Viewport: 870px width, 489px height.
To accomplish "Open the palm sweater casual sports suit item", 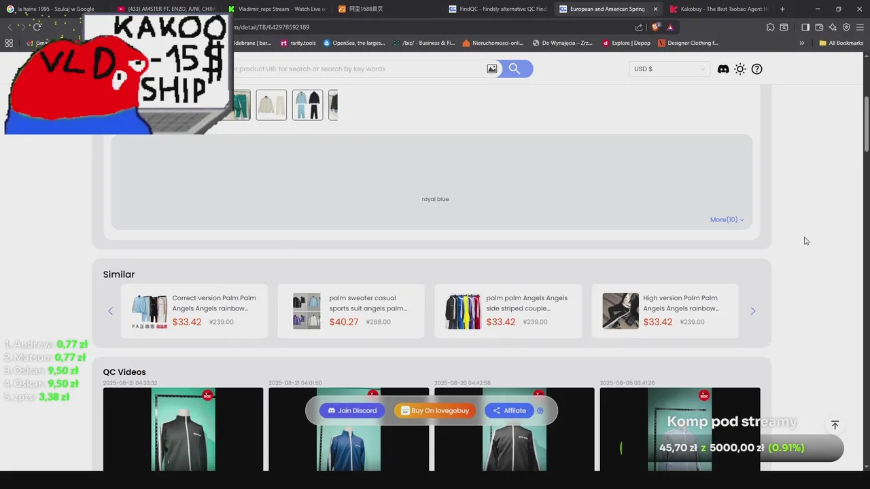I will (x=351, y=311).
